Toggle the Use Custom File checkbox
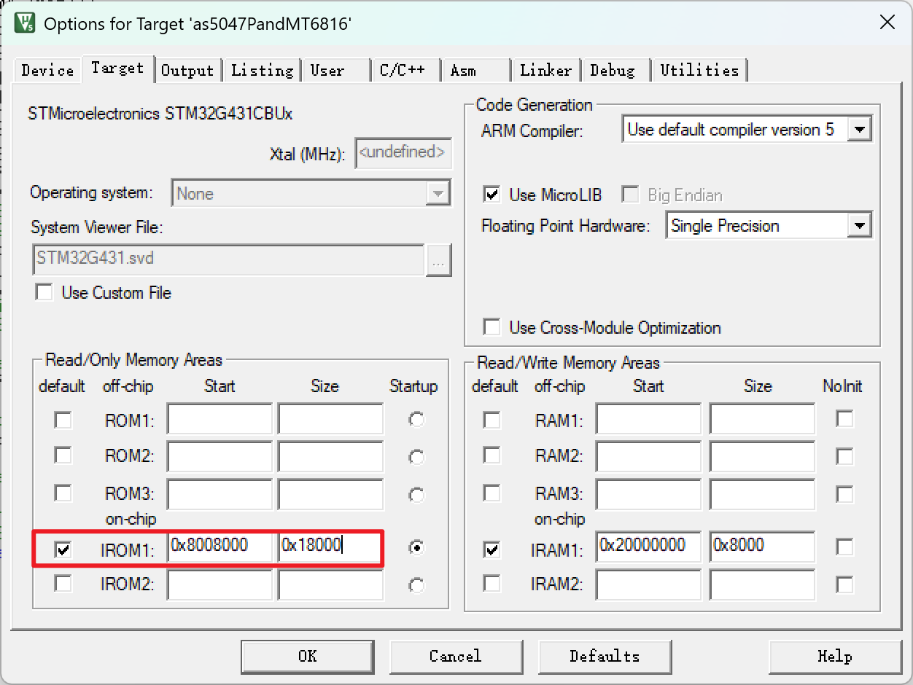This screenshot has height=685, width=913. click(45, 293)
